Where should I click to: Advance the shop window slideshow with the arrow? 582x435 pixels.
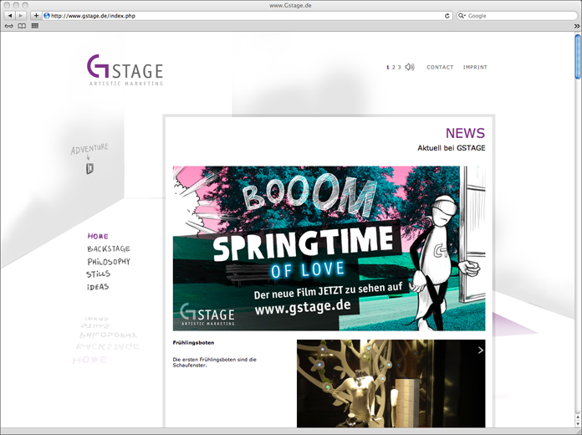pyautogui.click(x=481, y=350)
